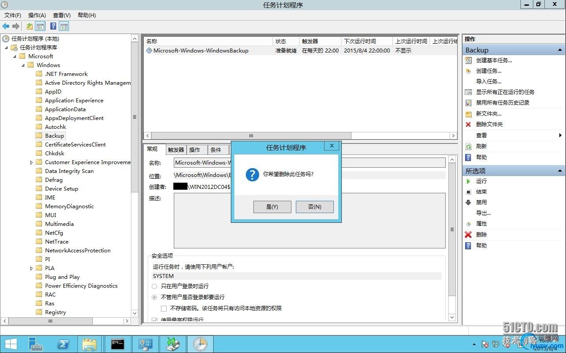Click the green 刷新 refresh action
566x353 pixels.
469,146
